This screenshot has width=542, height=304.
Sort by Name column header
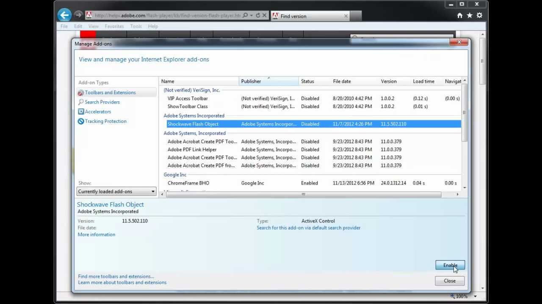point(199,81)
